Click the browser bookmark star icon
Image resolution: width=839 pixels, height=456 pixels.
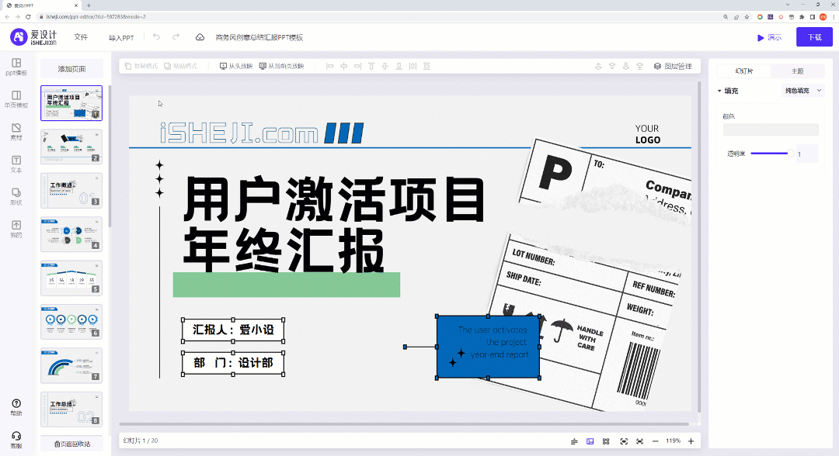[747, 17]
